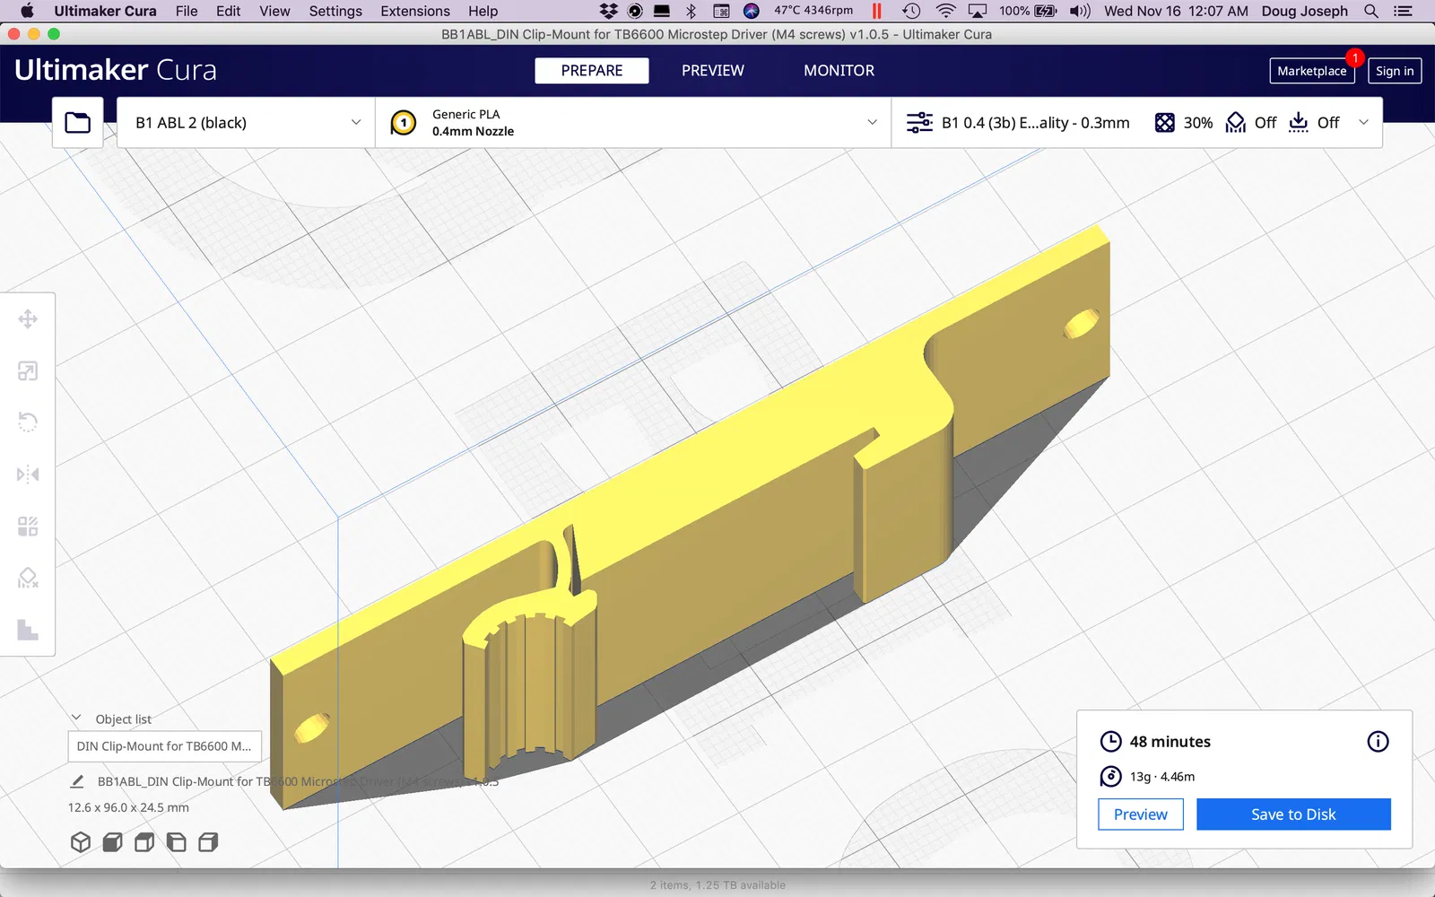Click the job name BB1ABL_DIN Clip-Mount text

click(298, 781)
